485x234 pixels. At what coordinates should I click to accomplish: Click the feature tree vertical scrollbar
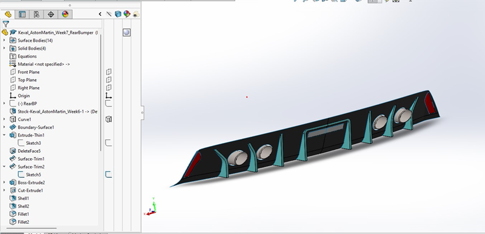click(101, 93)
